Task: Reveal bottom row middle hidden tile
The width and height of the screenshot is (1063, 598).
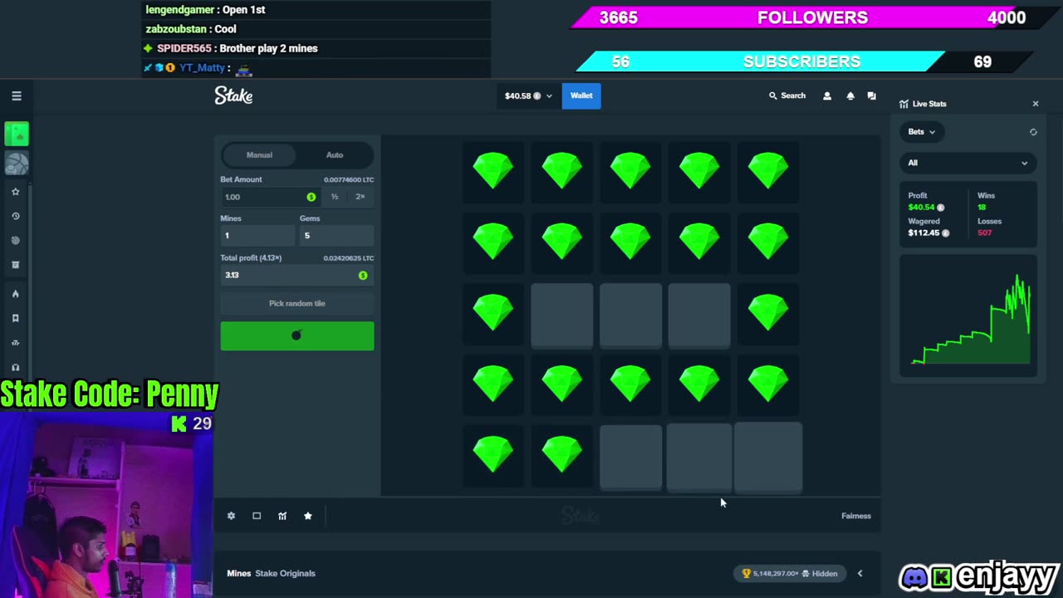Action: pyautogui.click(x=631, y=457)
